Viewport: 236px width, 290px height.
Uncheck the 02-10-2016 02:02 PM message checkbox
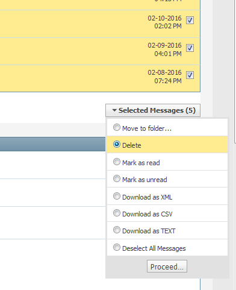(x=190, y=20)
